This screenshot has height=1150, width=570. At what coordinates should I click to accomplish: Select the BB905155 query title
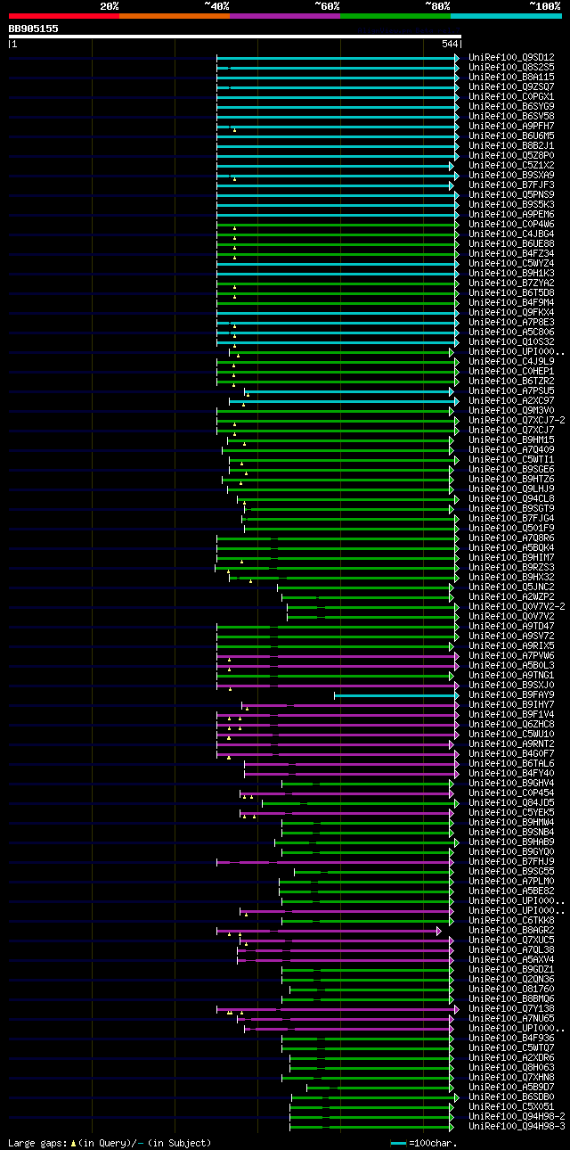click(34, 29)
